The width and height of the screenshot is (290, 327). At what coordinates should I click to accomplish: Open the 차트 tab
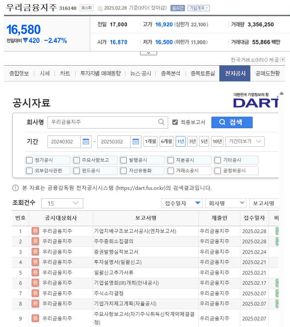[x=65, y=74]
